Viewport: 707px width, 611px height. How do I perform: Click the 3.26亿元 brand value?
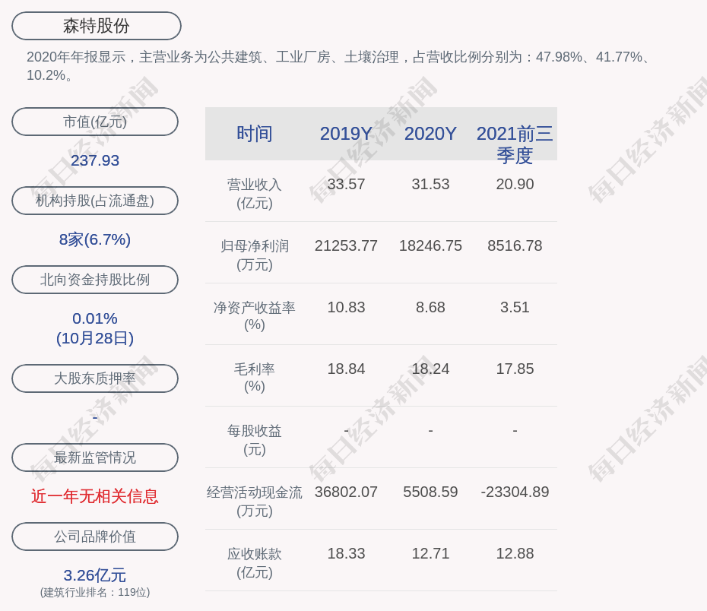pyautogui.click(x=95, y=575)
